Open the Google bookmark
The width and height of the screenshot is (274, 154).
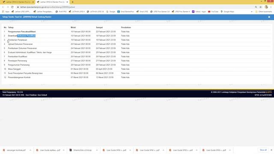111,12
